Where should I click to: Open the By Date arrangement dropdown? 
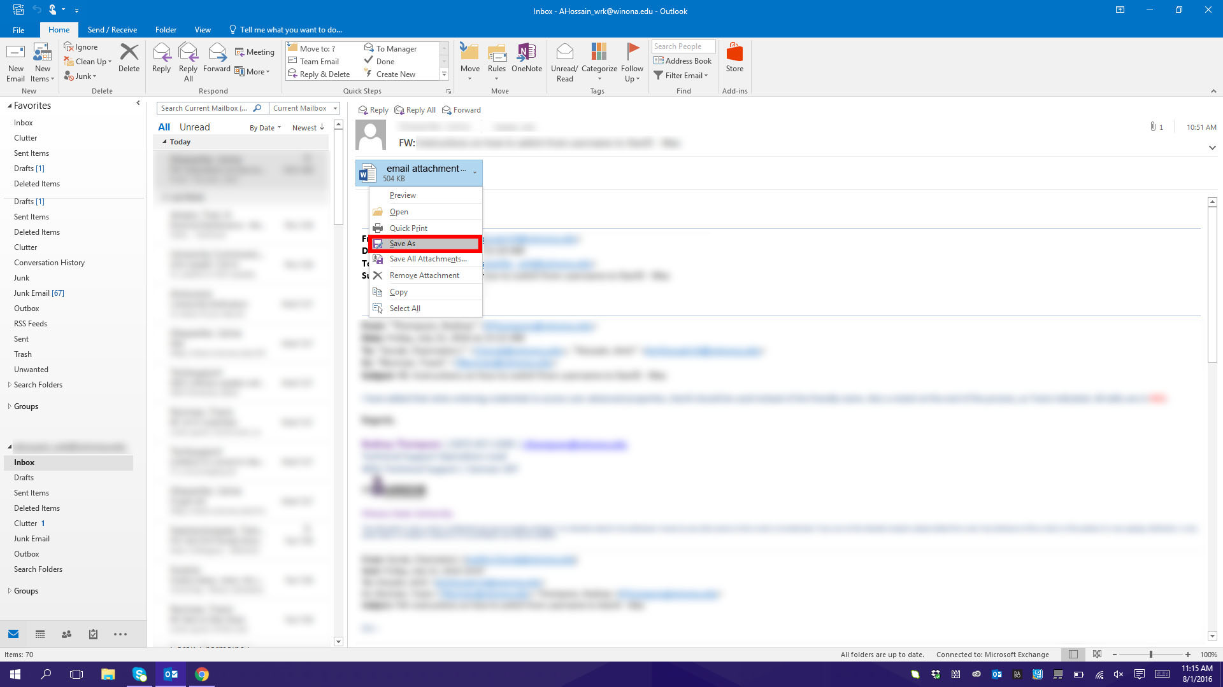click(x=265, y=128)
